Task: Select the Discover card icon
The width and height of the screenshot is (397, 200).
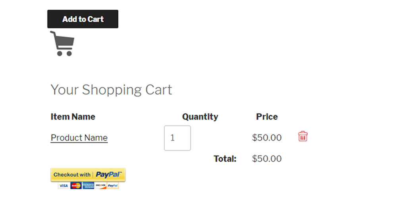Action: 100,186
